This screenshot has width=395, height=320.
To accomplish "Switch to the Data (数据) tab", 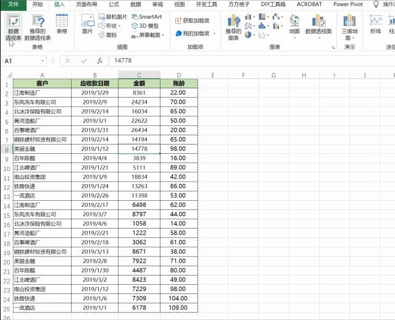I will (x=136, y=4).
